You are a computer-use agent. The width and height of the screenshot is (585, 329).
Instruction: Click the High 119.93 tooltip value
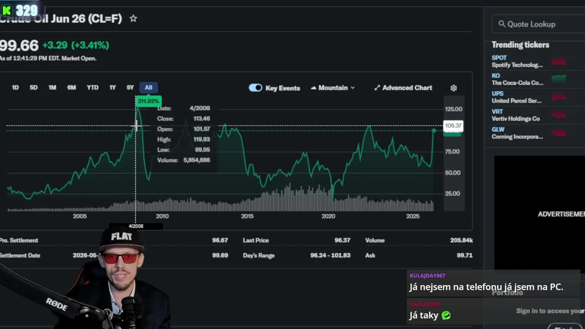(202, 139)
